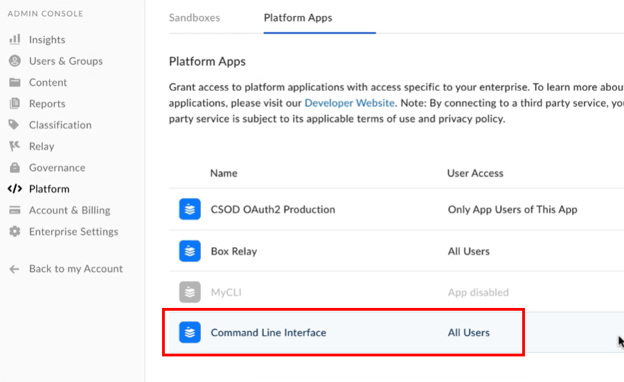The width and height of the screenshot is (624, 382).
Task: Select Platform in the sidebar
Action: coord(49,189)
